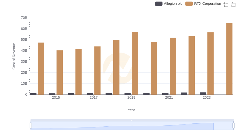Click the 2017 x-axis label
The image size is (239, 137).
tap(94, 97)
